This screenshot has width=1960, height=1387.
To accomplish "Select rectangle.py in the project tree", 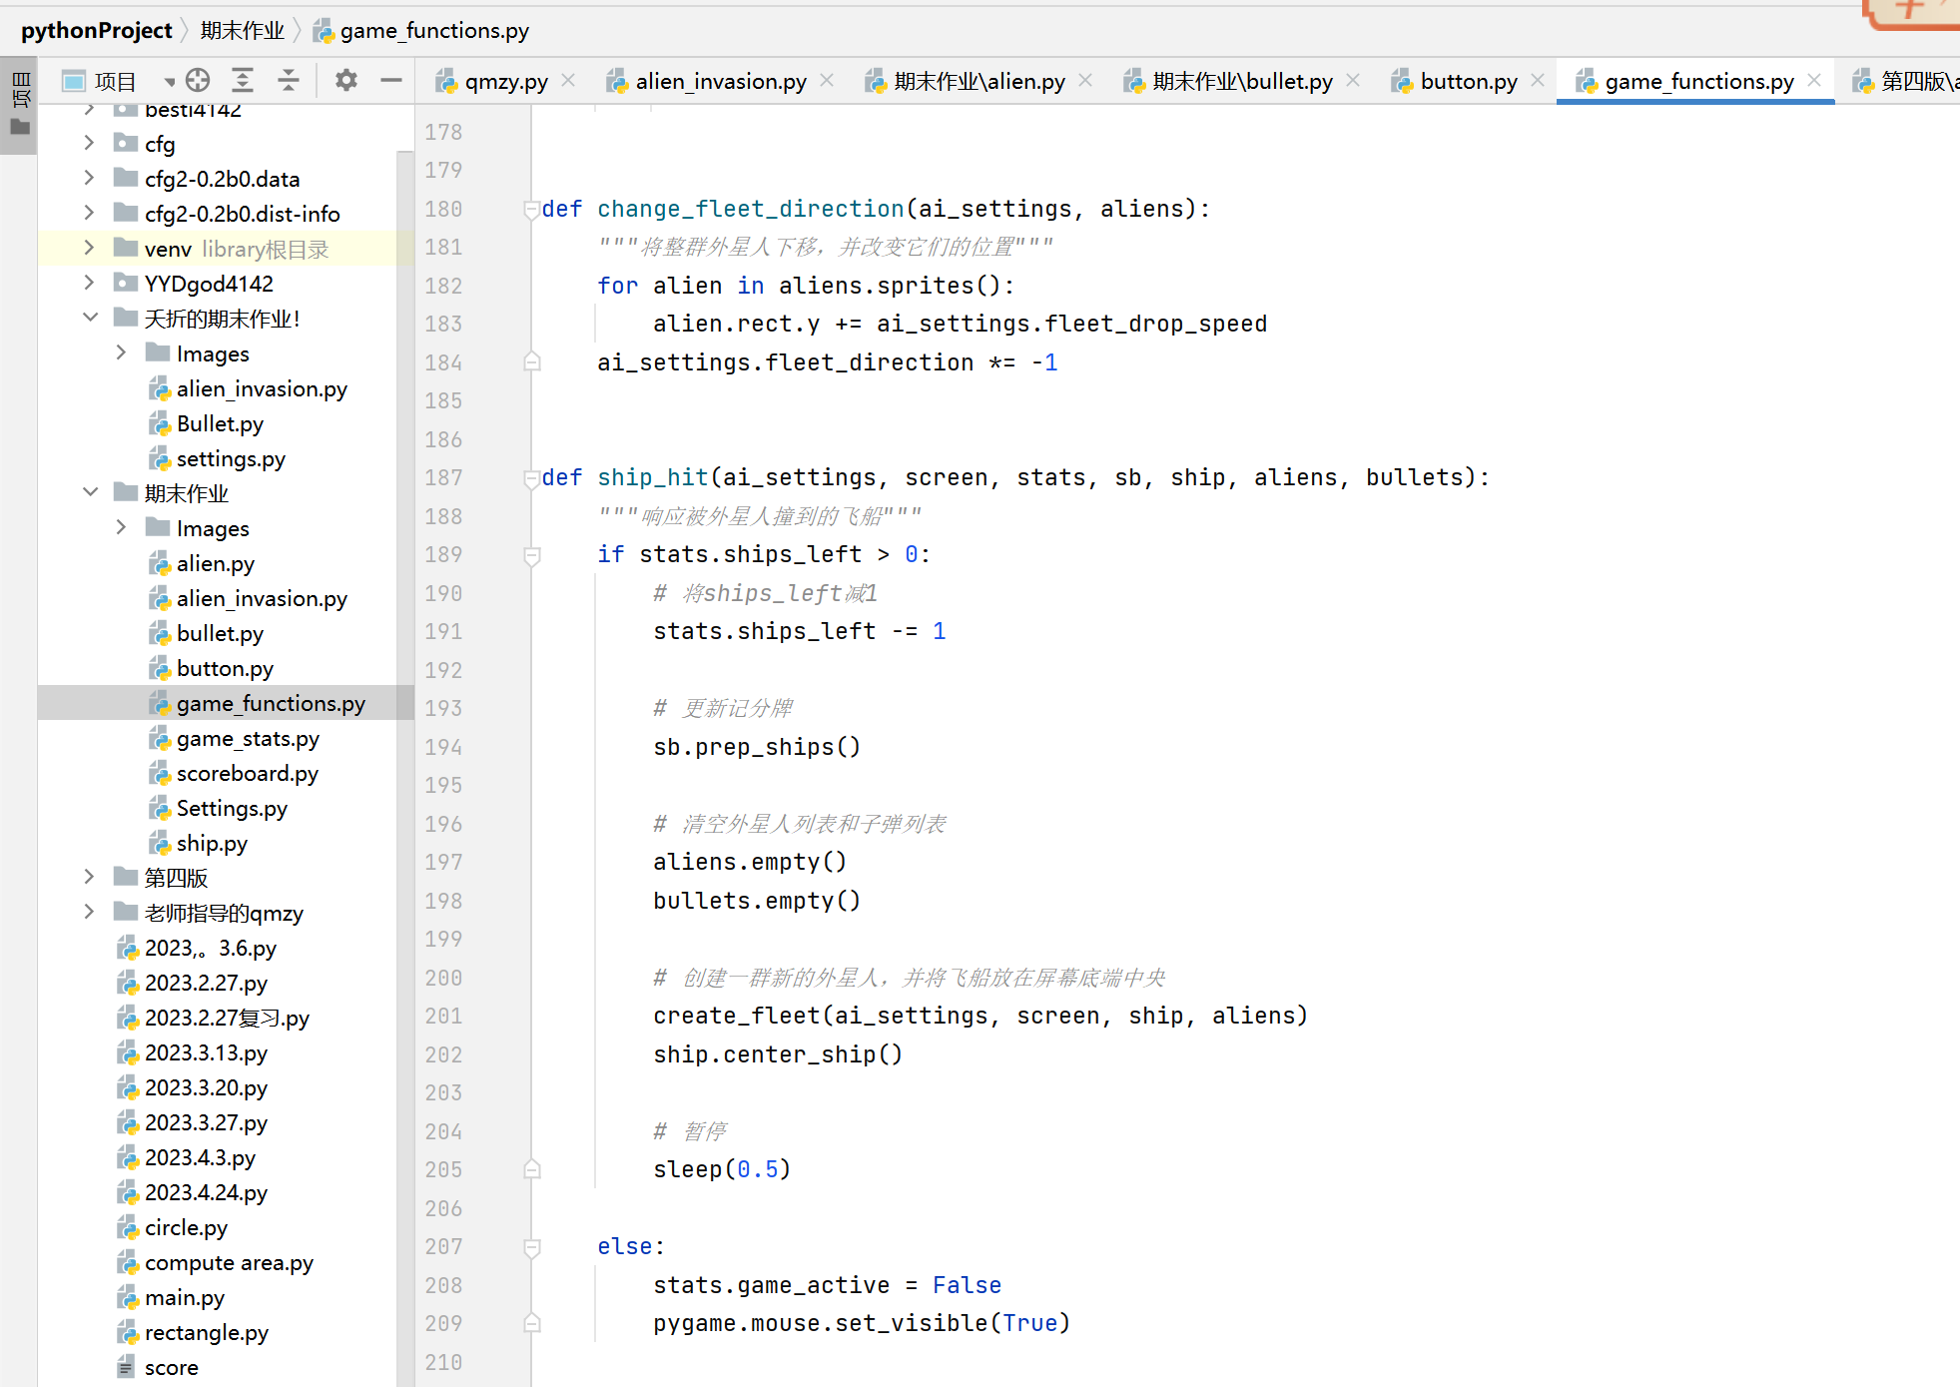I will point(207,1332).
